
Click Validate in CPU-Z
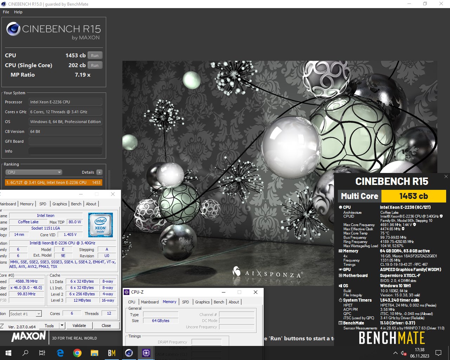[79, 326]
